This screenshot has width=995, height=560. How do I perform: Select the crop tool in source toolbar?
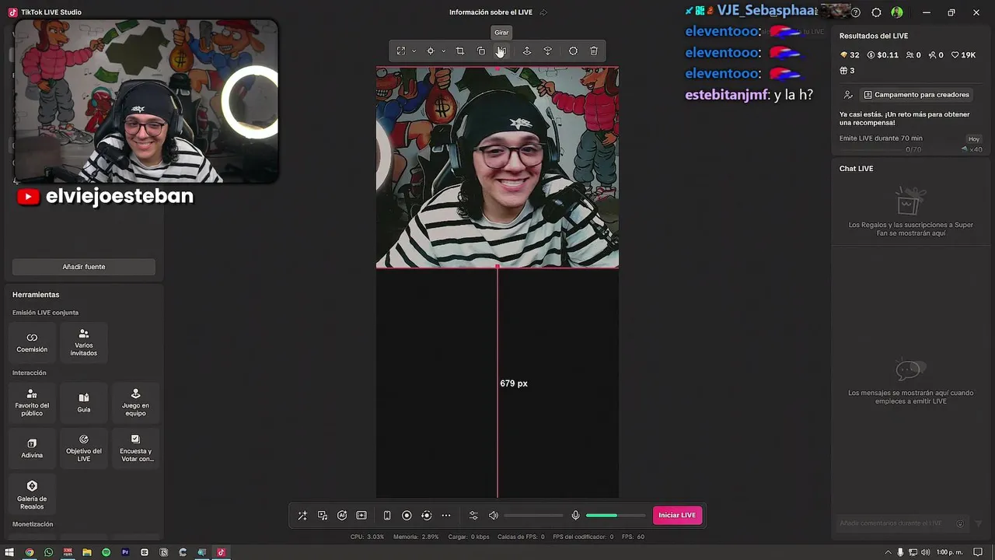[460, 51]
